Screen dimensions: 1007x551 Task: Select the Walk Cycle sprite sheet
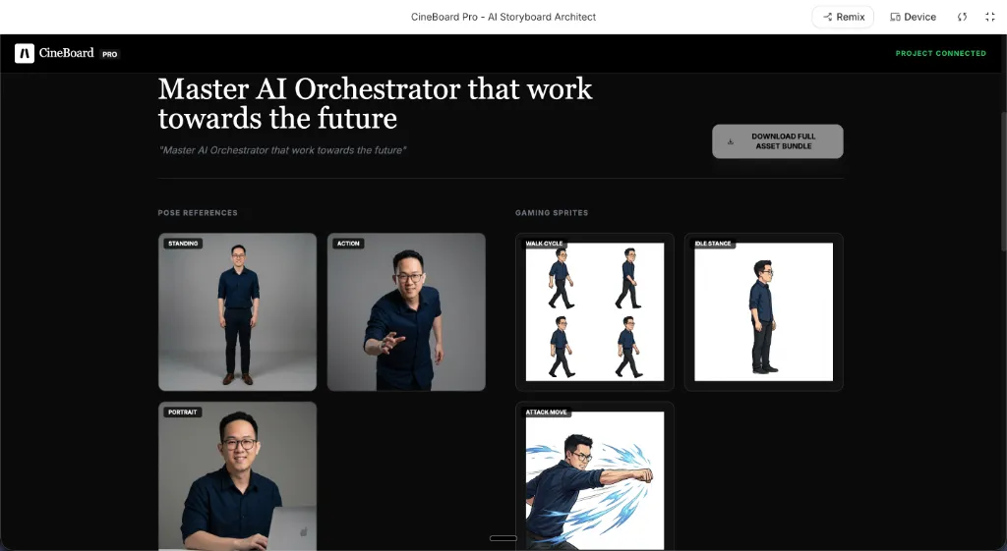tap(595, 312)
